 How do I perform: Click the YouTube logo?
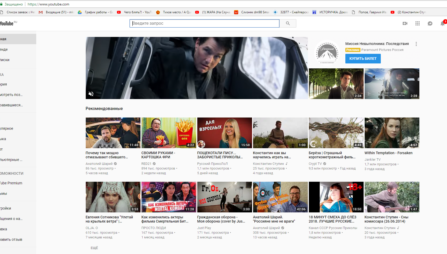coord(7,23)
